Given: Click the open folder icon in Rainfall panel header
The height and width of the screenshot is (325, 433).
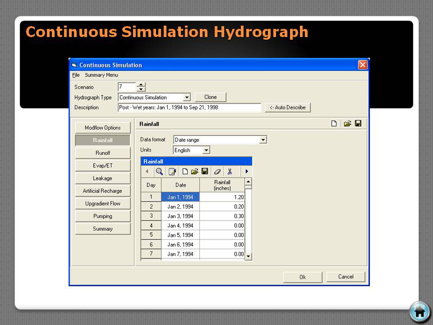Looking at the screenshot, I should click(x=347, y=123).
